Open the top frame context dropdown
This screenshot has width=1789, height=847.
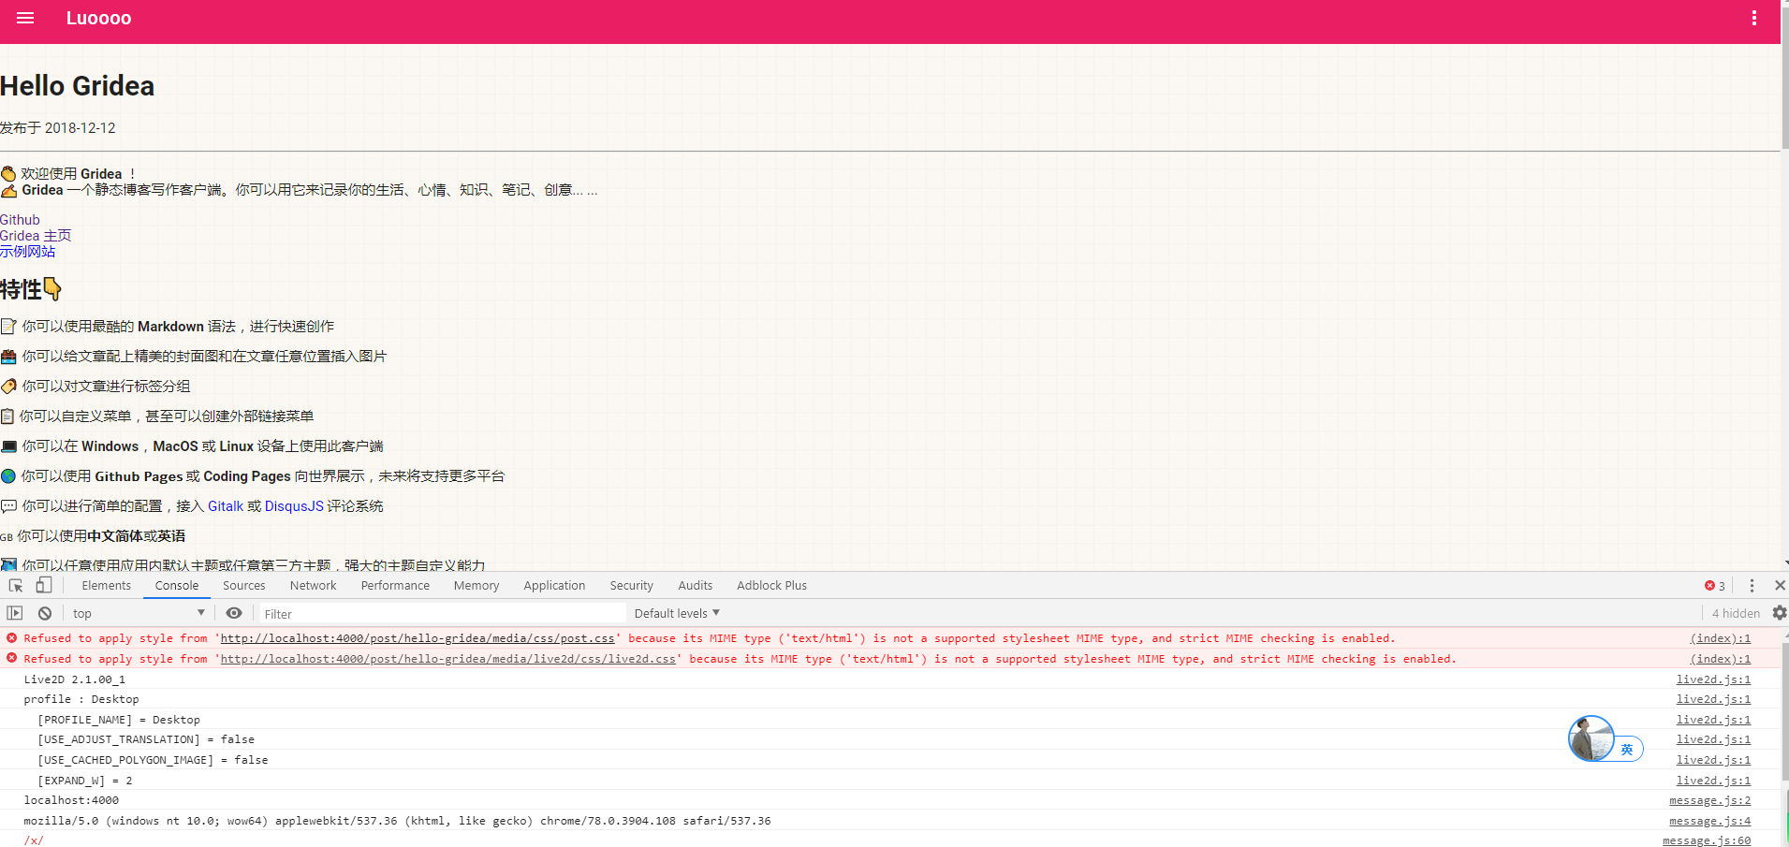point(138,612)
